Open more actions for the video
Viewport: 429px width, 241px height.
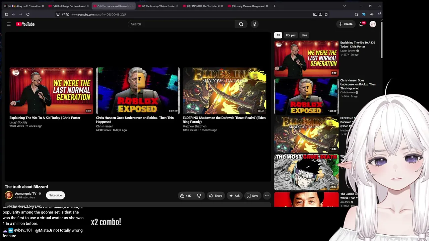267,196
